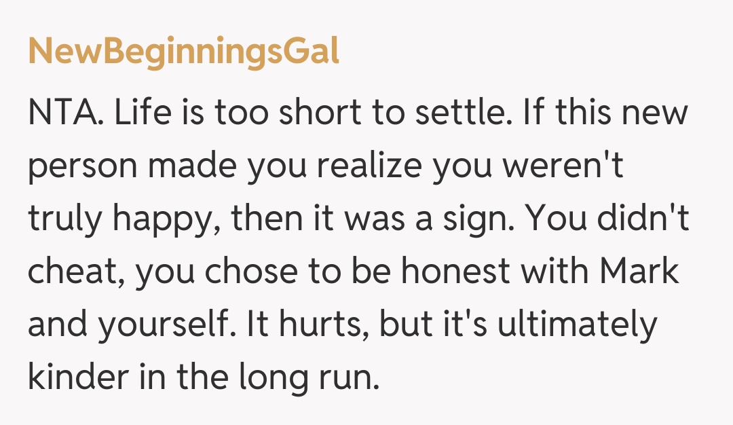Click the word "honest" in the comment
The image size is (733, 425).
coord(455,272)
